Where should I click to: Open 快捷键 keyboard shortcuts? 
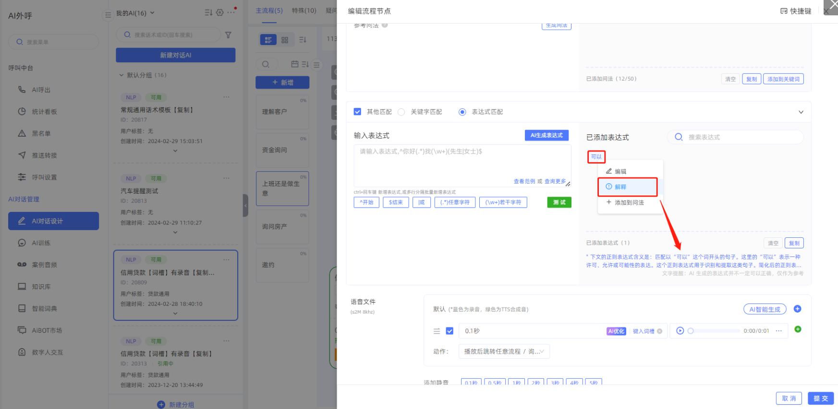click(x=796, y=11)
